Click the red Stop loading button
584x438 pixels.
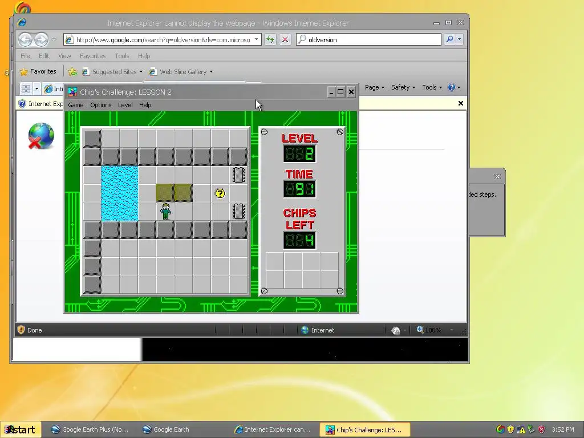tap(285, 39)
